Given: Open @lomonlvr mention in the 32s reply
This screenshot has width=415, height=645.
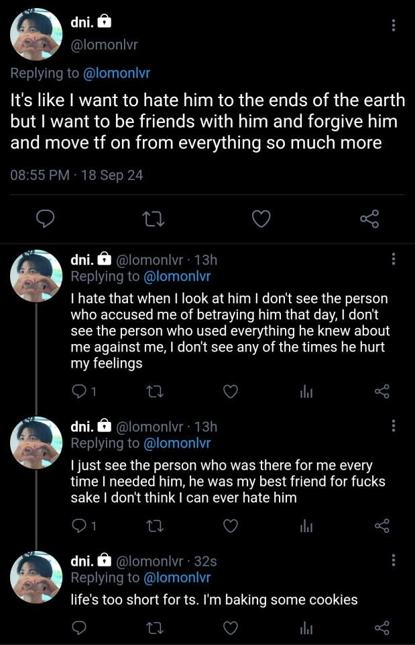Looking at the screenshot, I should [x=177, y=578].
